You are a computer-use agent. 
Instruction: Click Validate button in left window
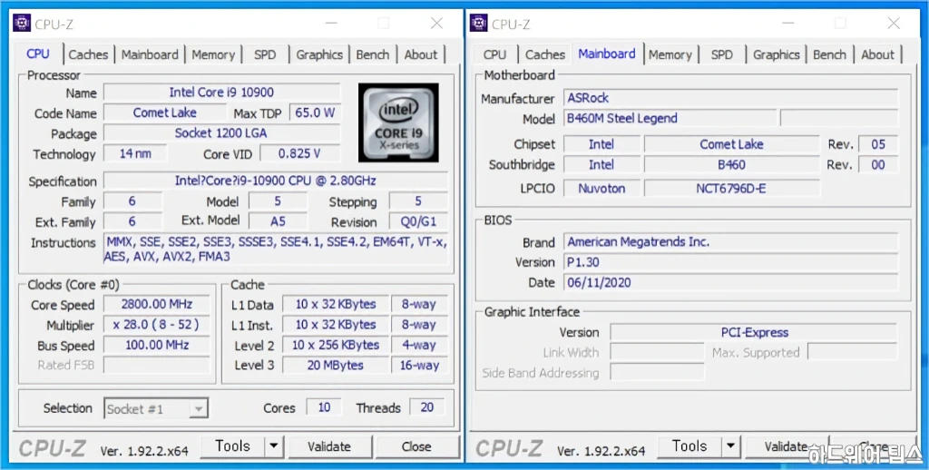point(329,446)
